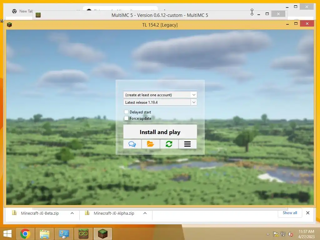Maximize the MultiMC 5 window

[267, 14]
